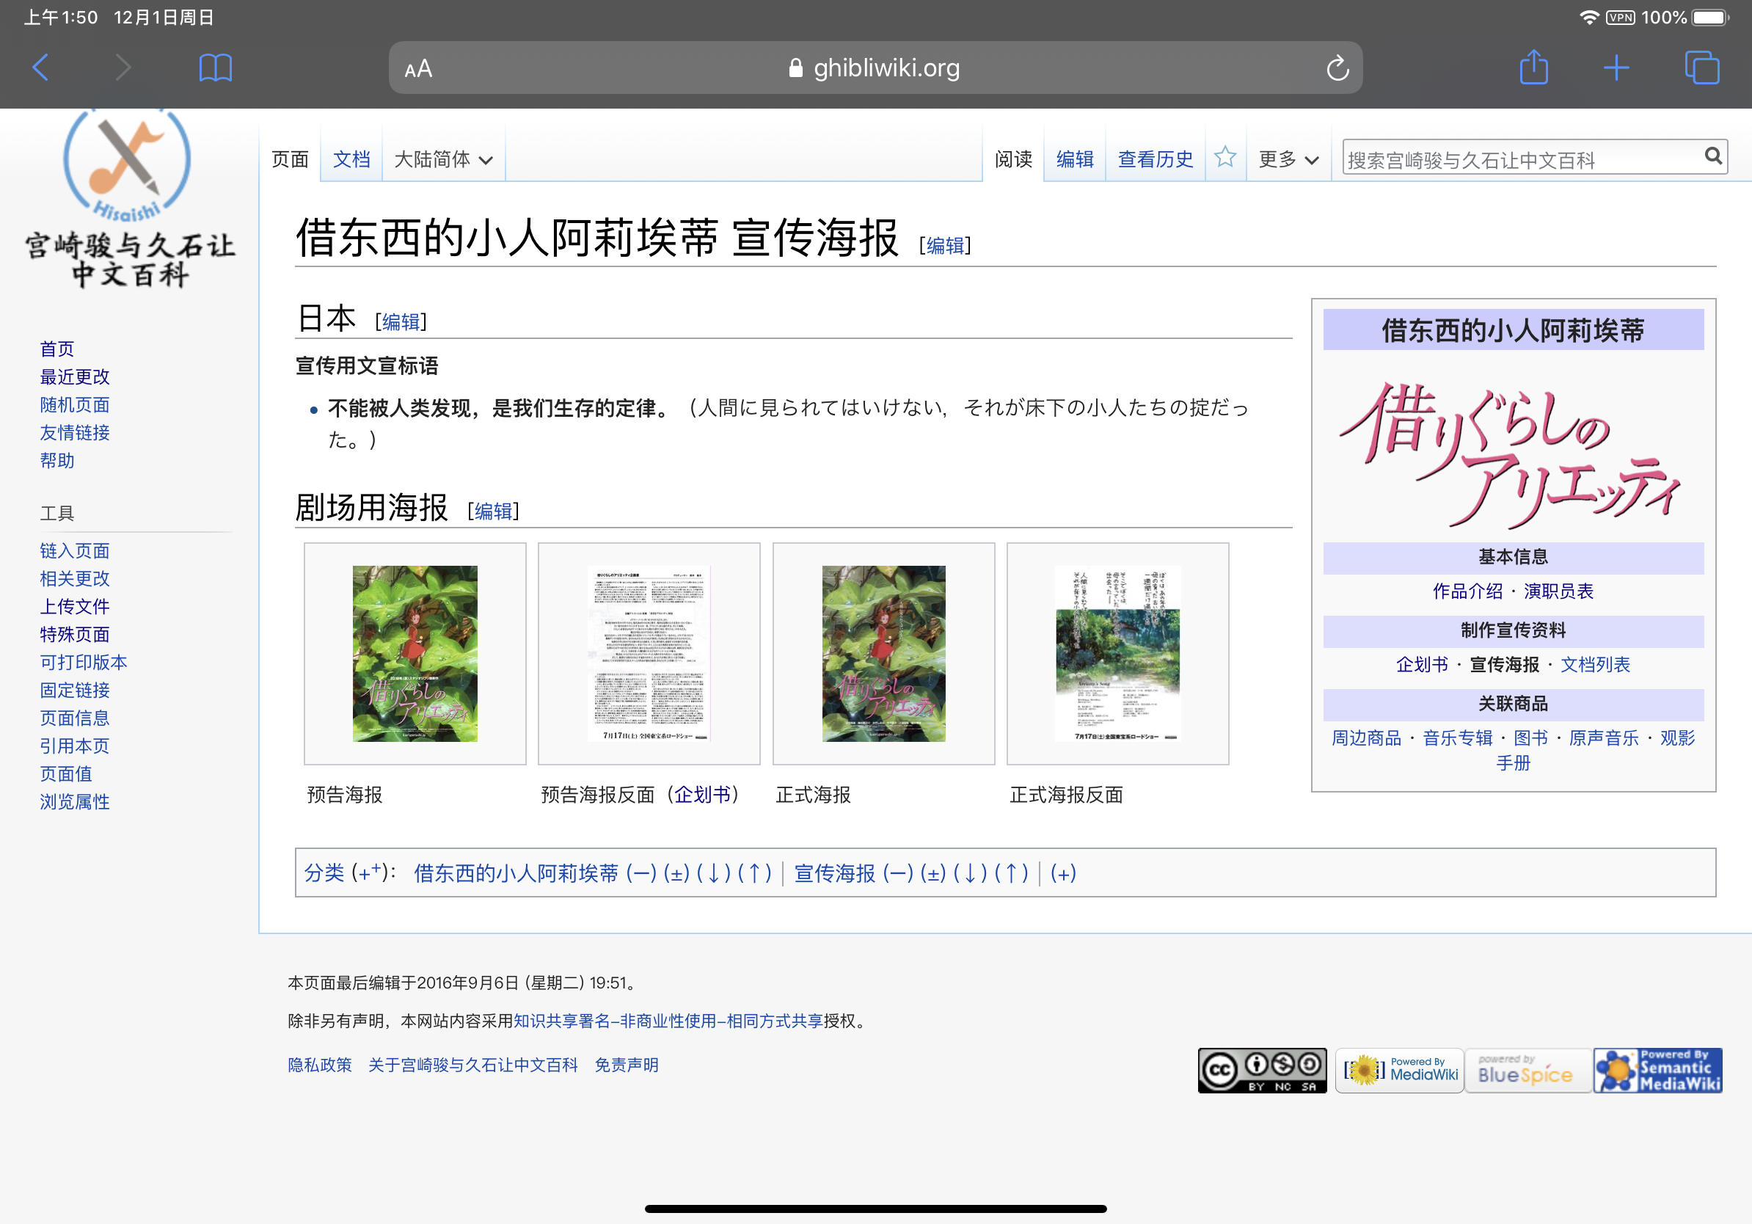Select the 页面 tab
1752x1224 pixels.
290,159
